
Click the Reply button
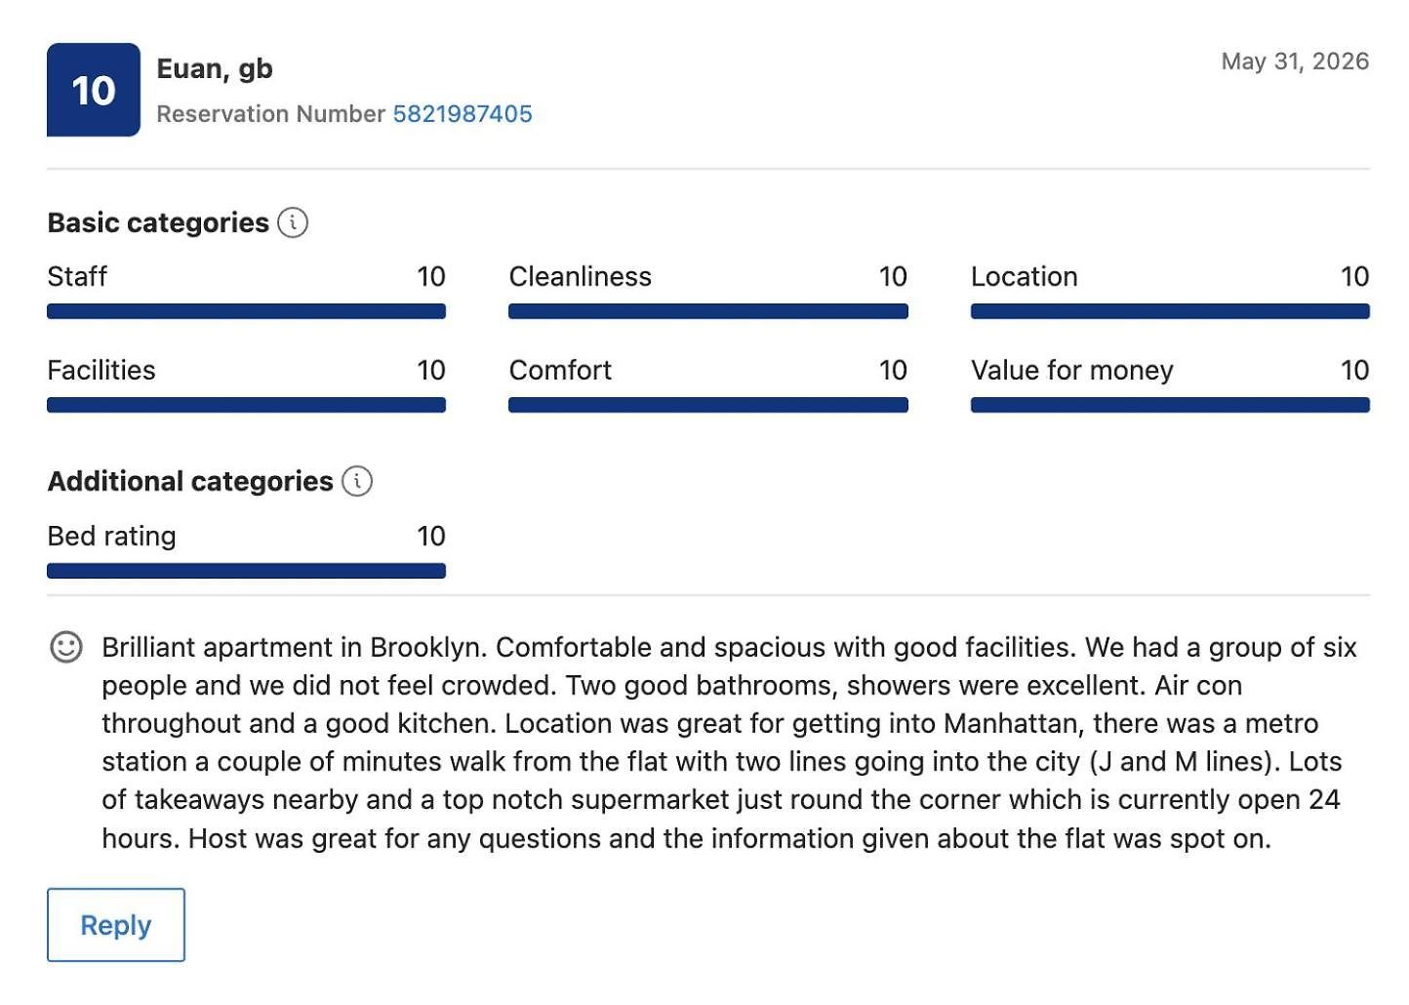point(116,925)
